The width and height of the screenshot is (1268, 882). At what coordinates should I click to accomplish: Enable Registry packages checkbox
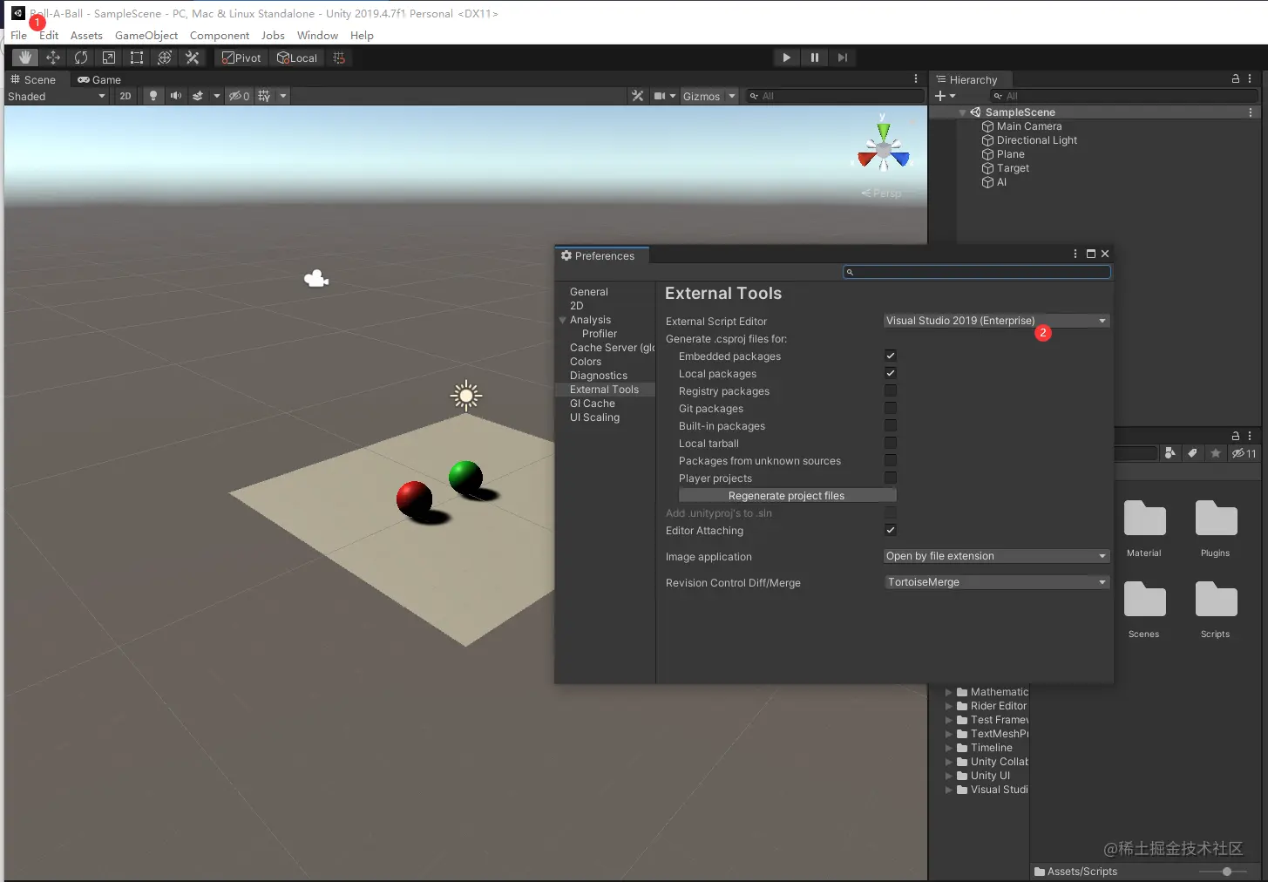click(x=891, y=390)
